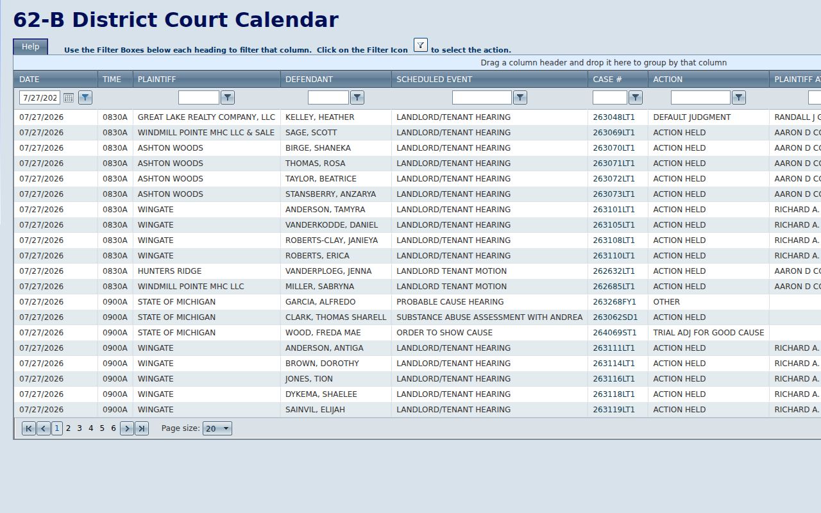The width and height of the screenshot is (821, 513).
Task: Click the Help button
Action: 30,47
